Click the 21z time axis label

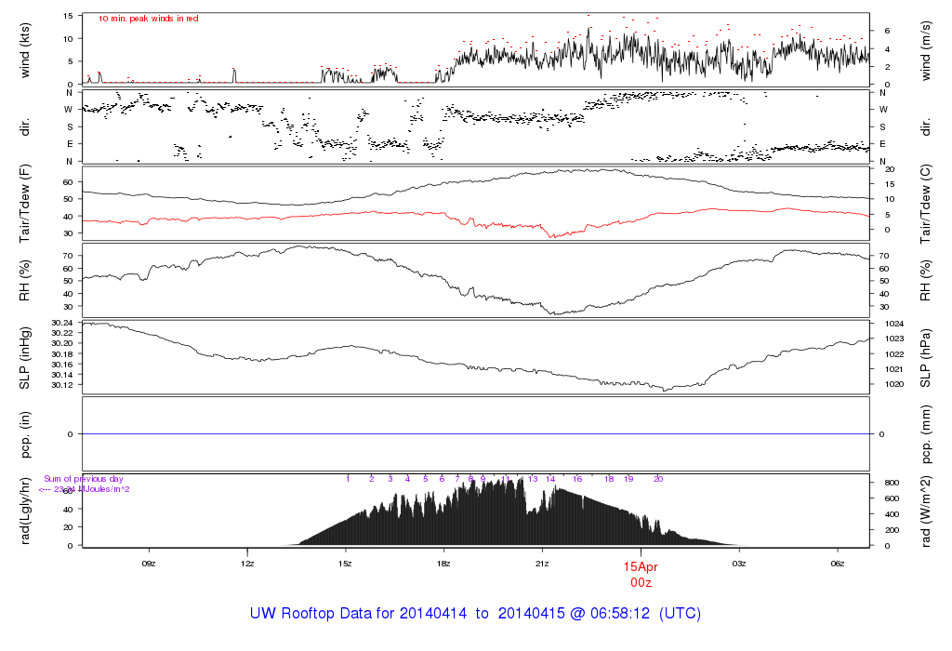tap(542, 563)
